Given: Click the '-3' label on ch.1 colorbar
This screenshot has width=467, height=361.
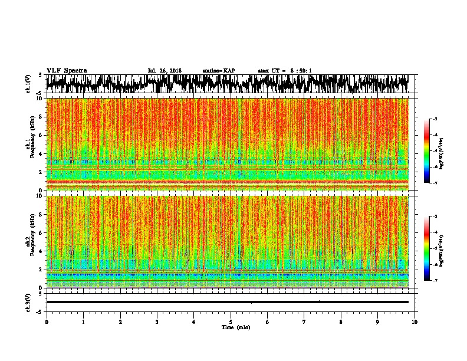Looking at the screenshot, I should 435,119.
